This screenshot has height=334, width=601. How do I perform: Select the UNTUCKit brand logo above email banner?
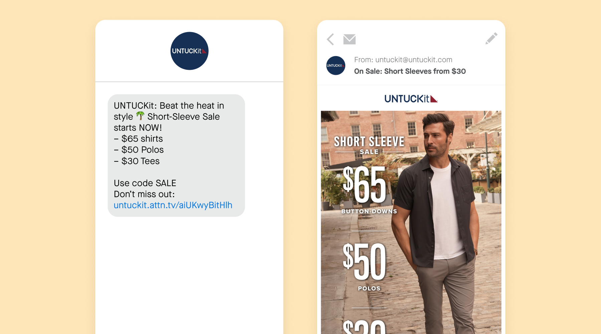(411, 99)
